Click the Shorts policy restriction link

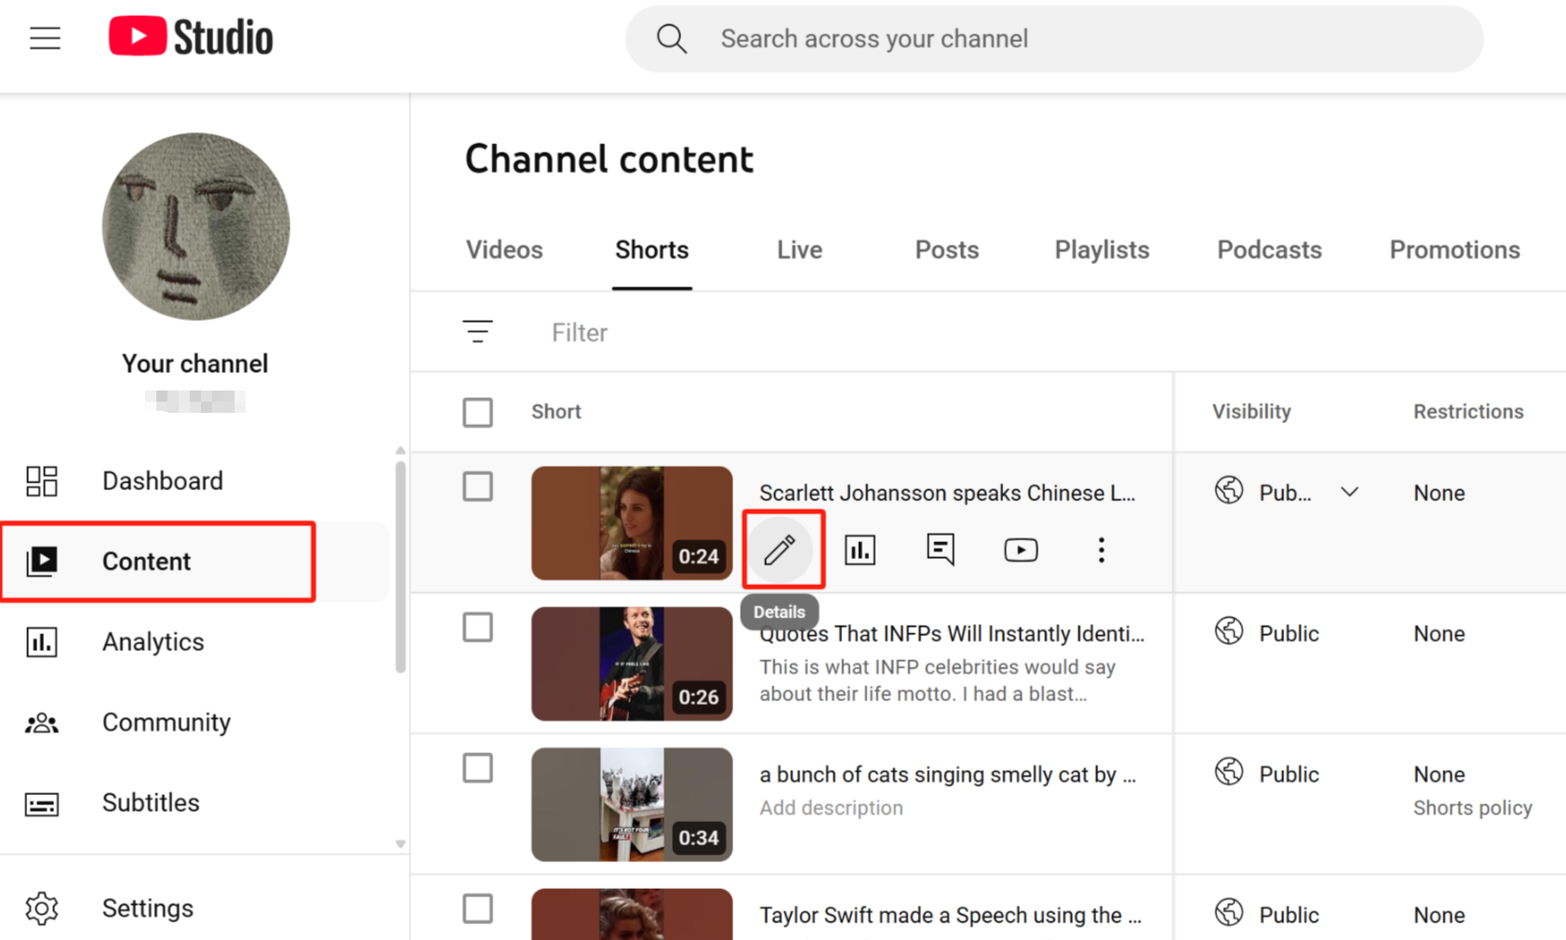[1472, 808]
